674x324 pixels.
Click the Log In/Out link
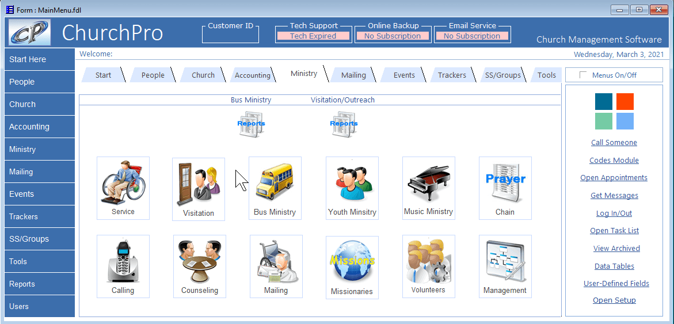(614, 213)
